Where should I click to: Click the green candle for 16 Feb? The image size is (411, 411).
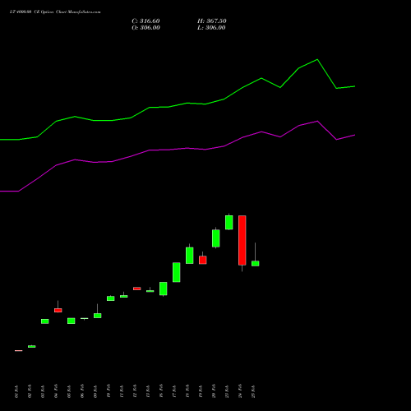164,289
